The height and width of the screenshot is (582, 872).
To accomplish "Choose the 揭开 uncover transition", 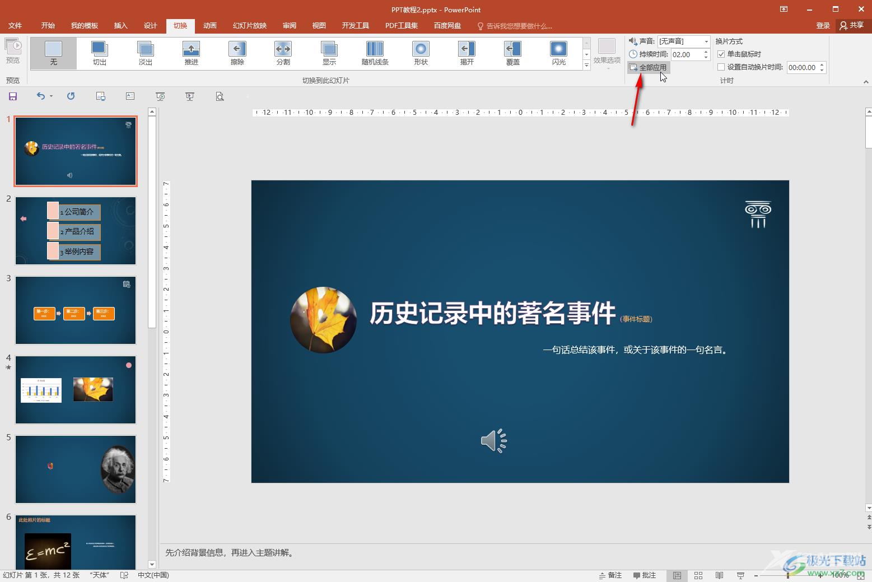I will (467, 53).
